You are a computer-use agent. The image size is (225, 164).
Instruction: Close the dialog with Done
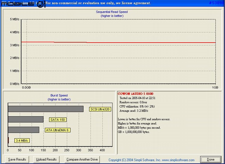211,159
